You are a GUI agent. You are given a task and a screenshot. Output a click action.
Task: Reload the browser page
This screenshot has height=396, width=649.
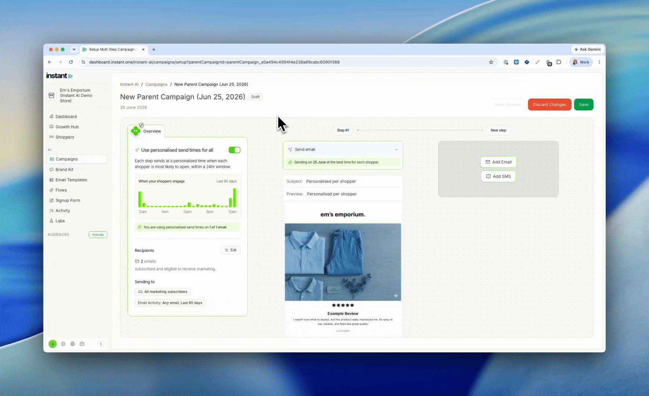pos(71,62)
